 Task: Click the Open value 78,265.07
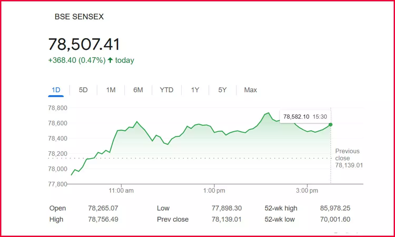coord(103,208)
